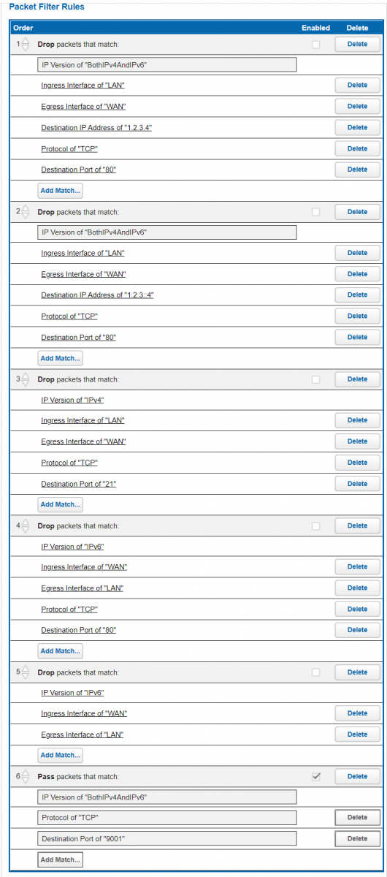Edit the Destination IP Address "1:2:3::4" match

[97, 295]
